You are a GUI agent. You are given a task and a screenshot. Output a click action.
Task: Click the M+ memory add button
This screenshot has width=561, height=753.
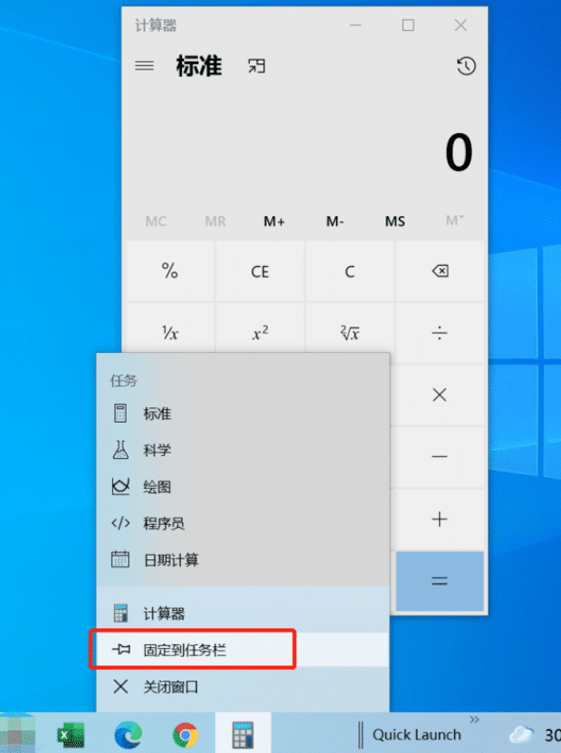(x=274, y=222)
